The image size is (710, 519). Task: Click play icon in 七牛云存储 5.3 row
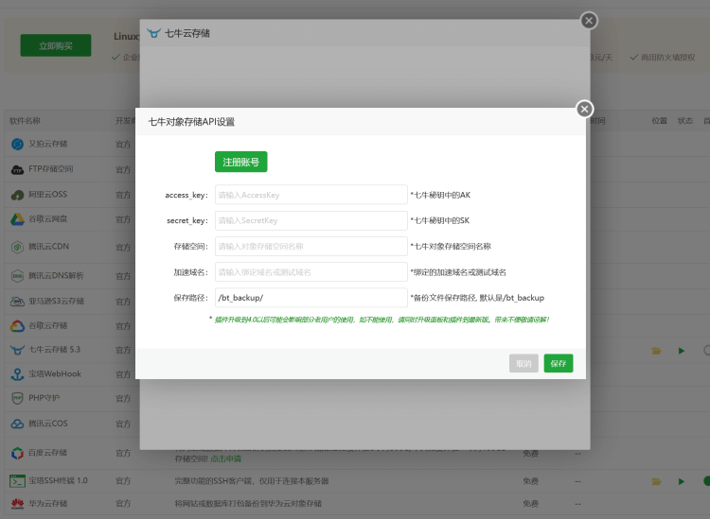coord(682,351)
